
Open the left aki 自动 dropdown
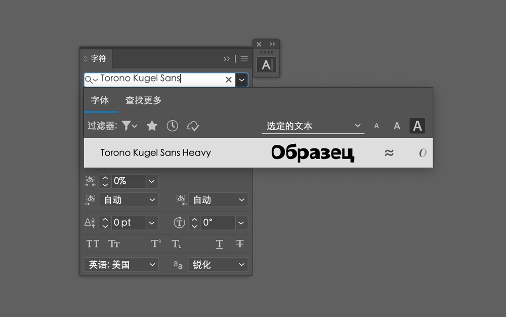point(129,200)
